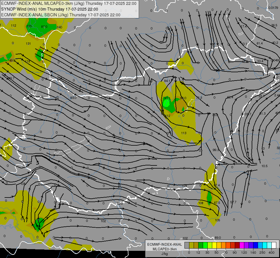The height and width of the screenshot is (258, 280).
Task: Click the map value 96.0
Action: pos(183,98)
